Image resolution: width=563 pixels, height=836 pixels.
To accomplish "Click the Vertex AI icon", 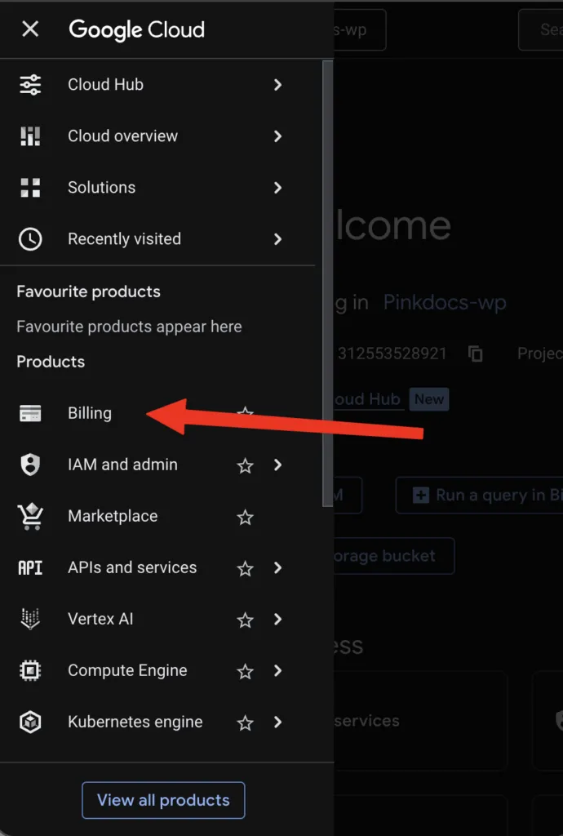I will (30, 620).
